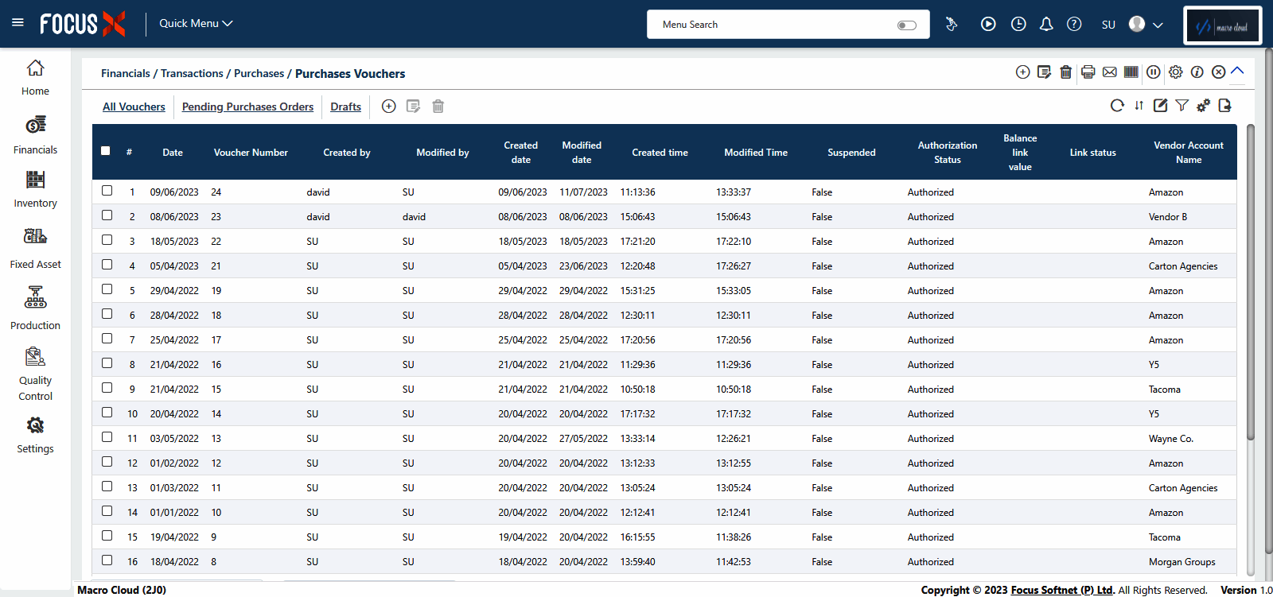Open the Inventory module in sidebar
The height and width of the screenshot is (597, 1273).
pos(35,189)
